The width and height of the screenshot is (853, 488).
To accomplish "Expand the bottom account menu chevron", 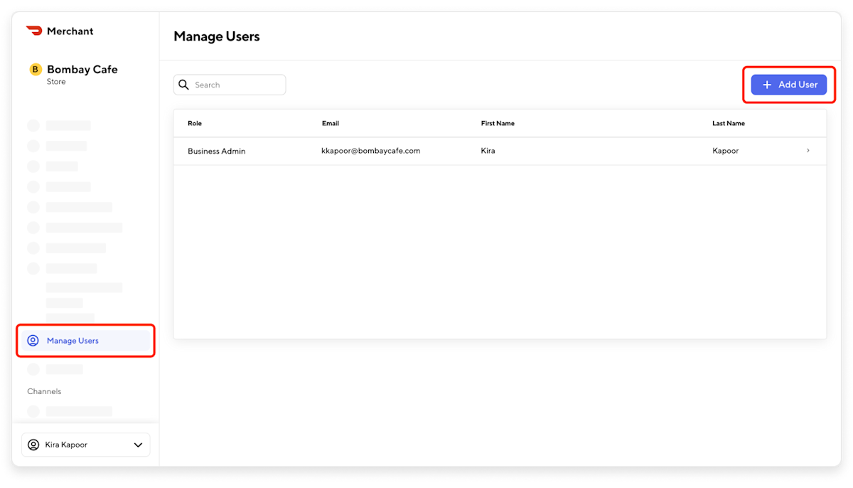I will (x=138, y=445).
